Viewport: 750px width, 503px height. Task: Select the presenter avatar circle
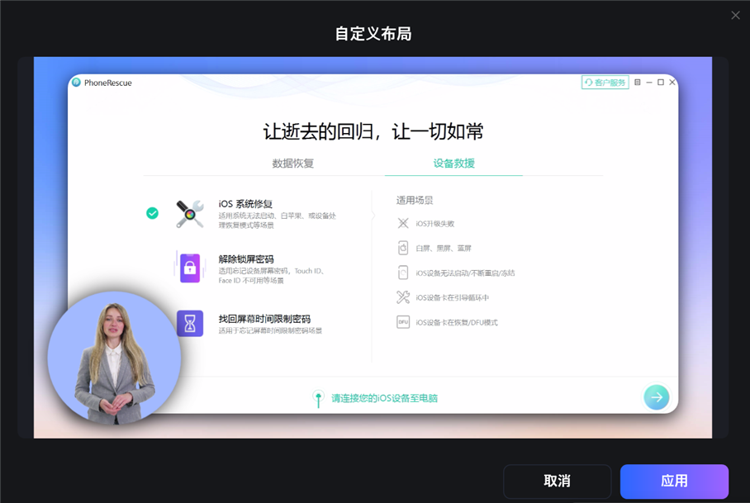[114, 358]
